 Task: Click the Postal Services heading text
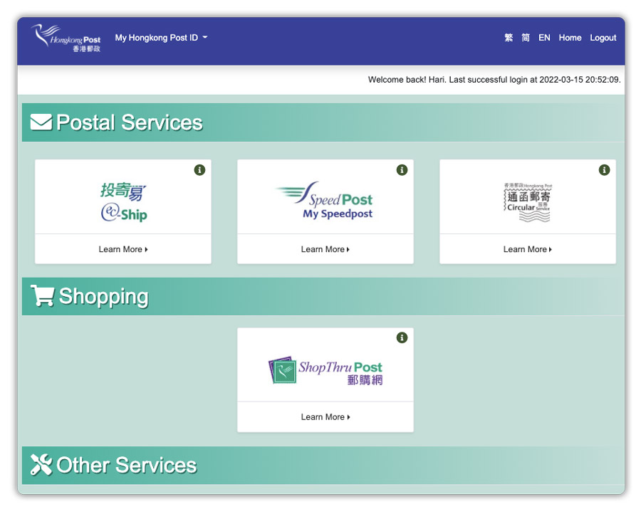[x=130, y=122]
